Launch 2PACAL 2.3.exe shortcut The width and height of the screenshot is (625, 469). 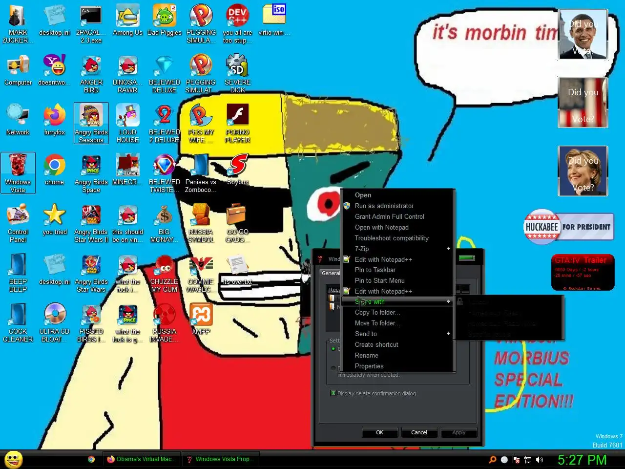(91, 23)
